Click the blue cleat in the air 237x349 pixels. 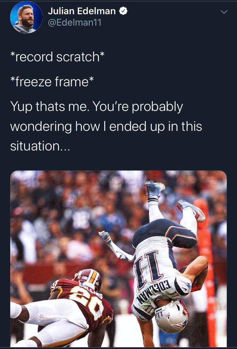pyautogui.click(x=154, y=189)
